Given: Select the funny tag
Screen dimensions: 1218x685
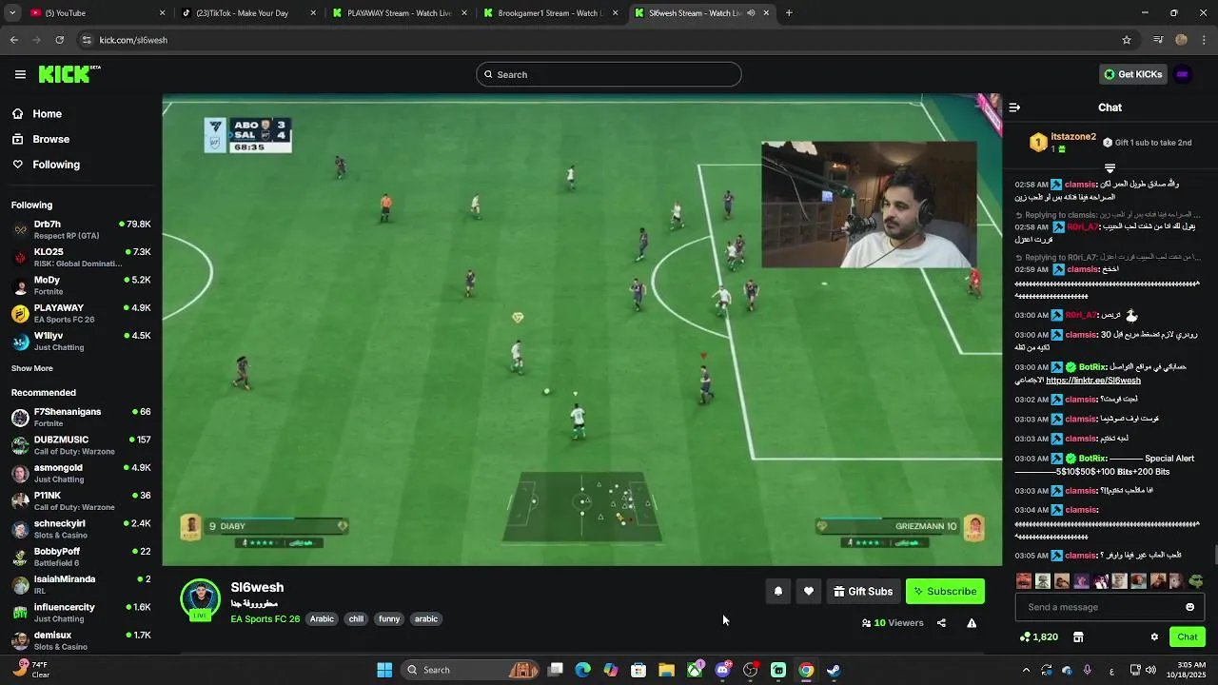Looking at the screenshot, I should 389,618.
